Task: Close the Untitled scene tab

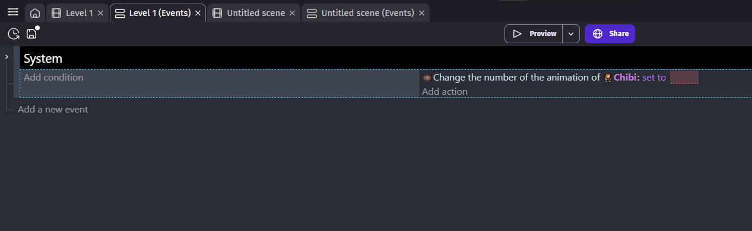Action: pos(292,13)
